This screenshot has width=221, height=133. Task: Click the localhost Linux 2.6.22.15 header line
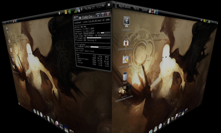coord(92,21)
